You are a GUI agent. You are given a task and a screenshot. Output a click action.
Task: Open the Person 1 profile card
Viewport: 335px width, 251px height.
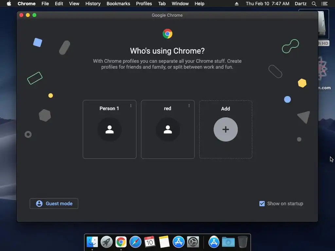click(109, 129)
